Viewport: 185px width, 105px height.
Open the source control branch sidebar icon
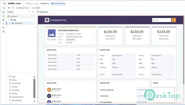3,24
